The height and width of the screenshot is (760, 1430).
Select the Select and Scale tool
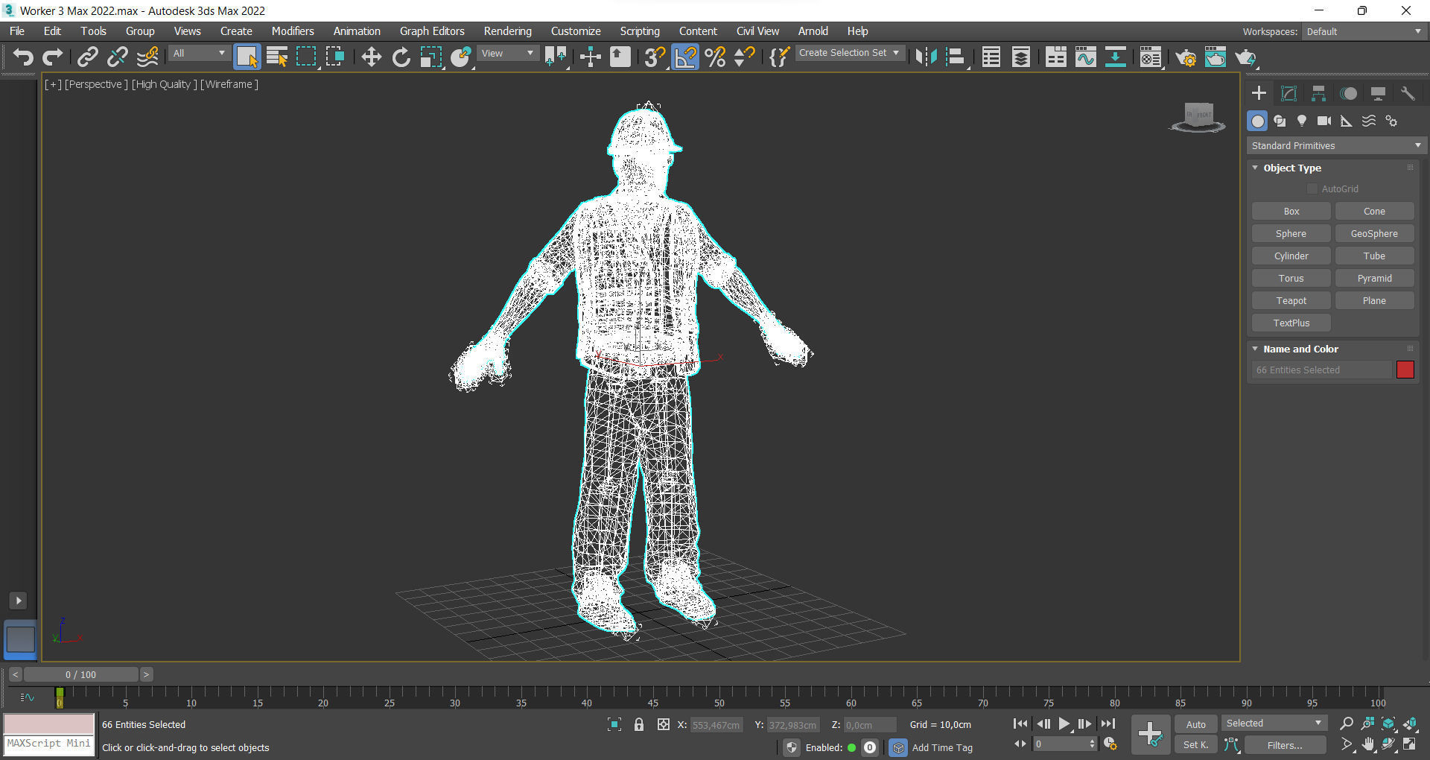(430, 57)
